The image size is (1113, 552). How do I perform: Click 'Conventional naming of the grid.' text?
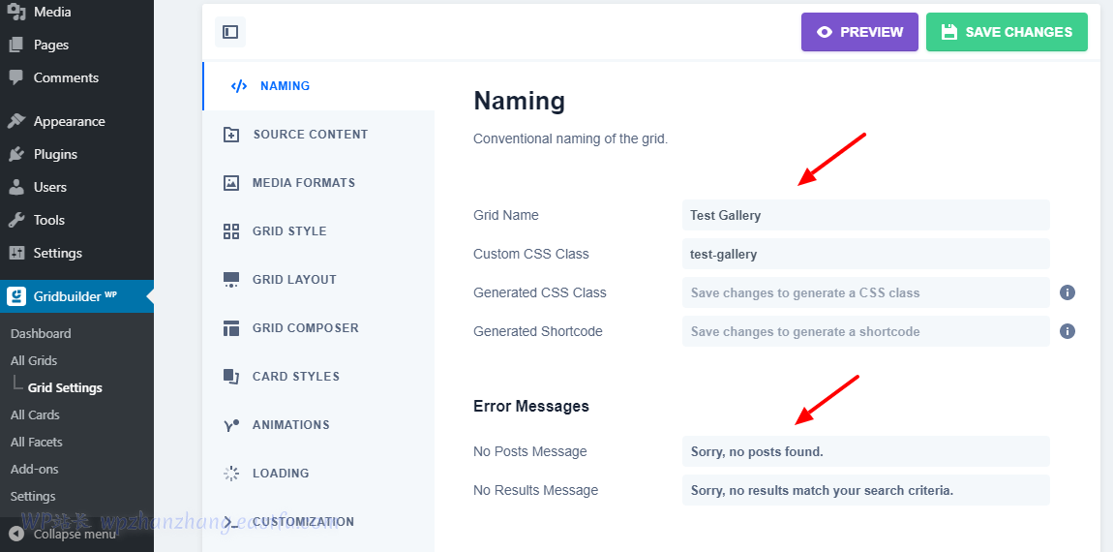tap(571, 139)
